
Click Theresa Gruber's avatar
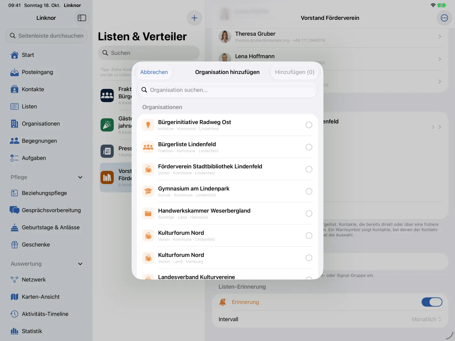click(225, 36)
